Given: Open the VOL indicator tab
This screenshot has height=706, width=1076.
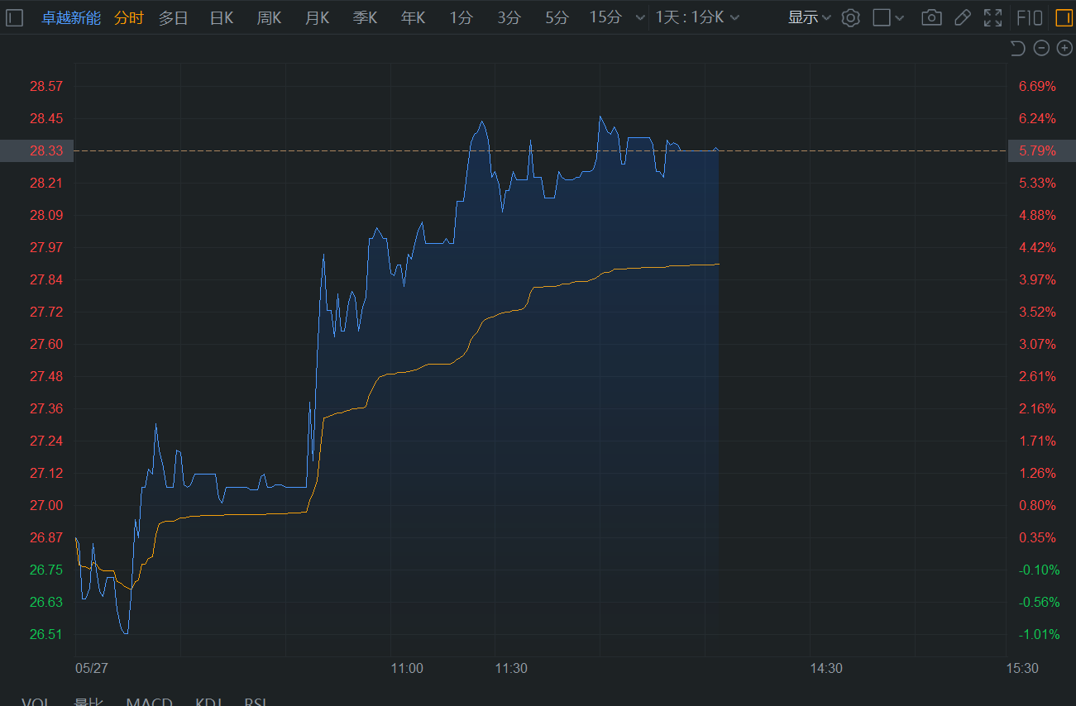Looking at the screenshot, I should pyautogui.click(x=36, y=703).
